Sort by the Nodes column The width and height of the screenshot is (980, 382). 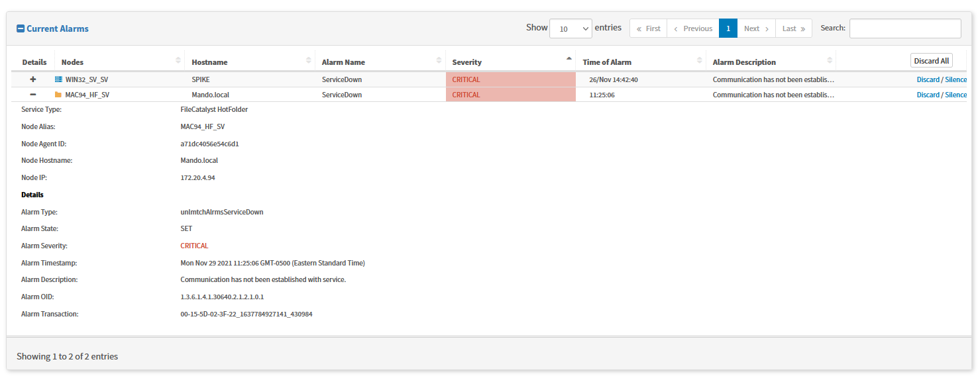119,62
